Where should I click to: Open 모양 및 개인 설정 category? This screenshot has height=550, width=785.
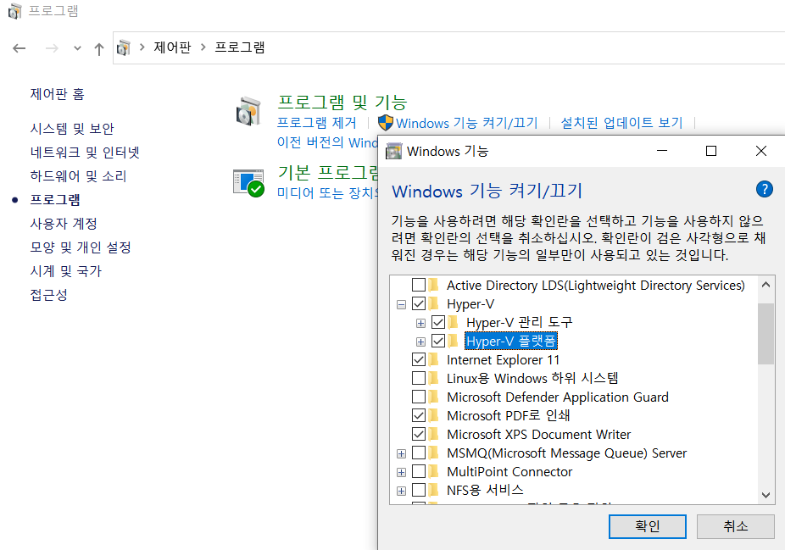click(x=81, y=247)
